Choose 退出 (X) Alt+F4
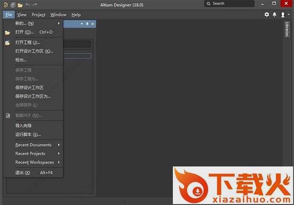Viewport: 294px width, 205px height. [x=33, y=173]
